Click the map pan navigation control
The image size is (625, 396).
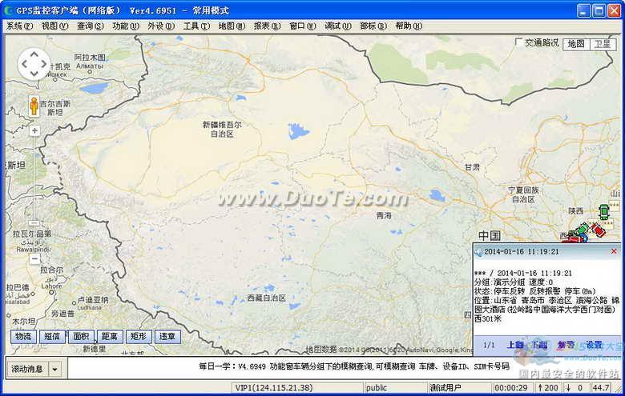[34, 64]
